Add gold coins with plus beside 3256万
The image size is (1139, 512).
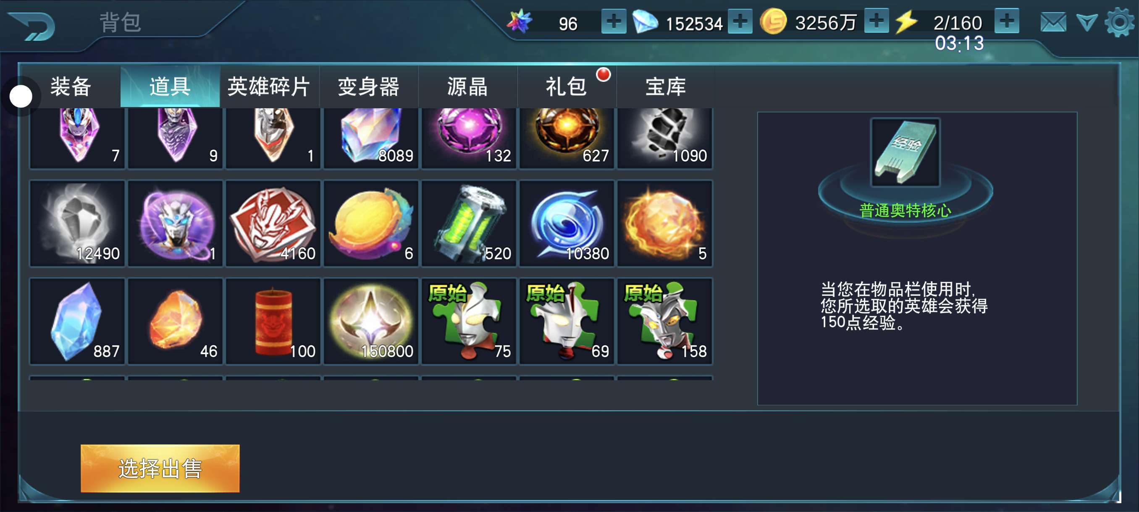click(876, 20)
